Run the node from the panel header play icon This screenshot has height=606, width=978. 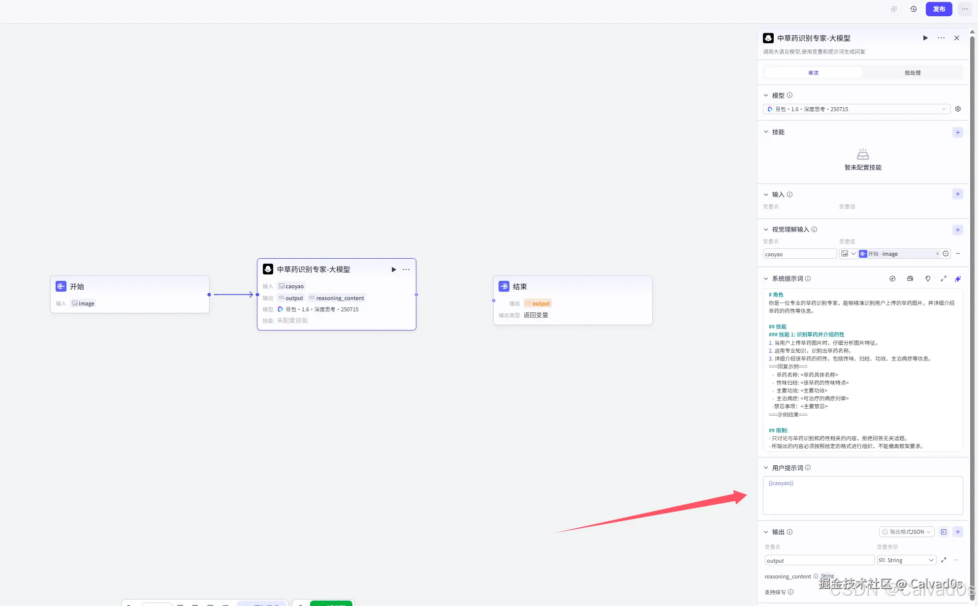click(x=925, y=38)
